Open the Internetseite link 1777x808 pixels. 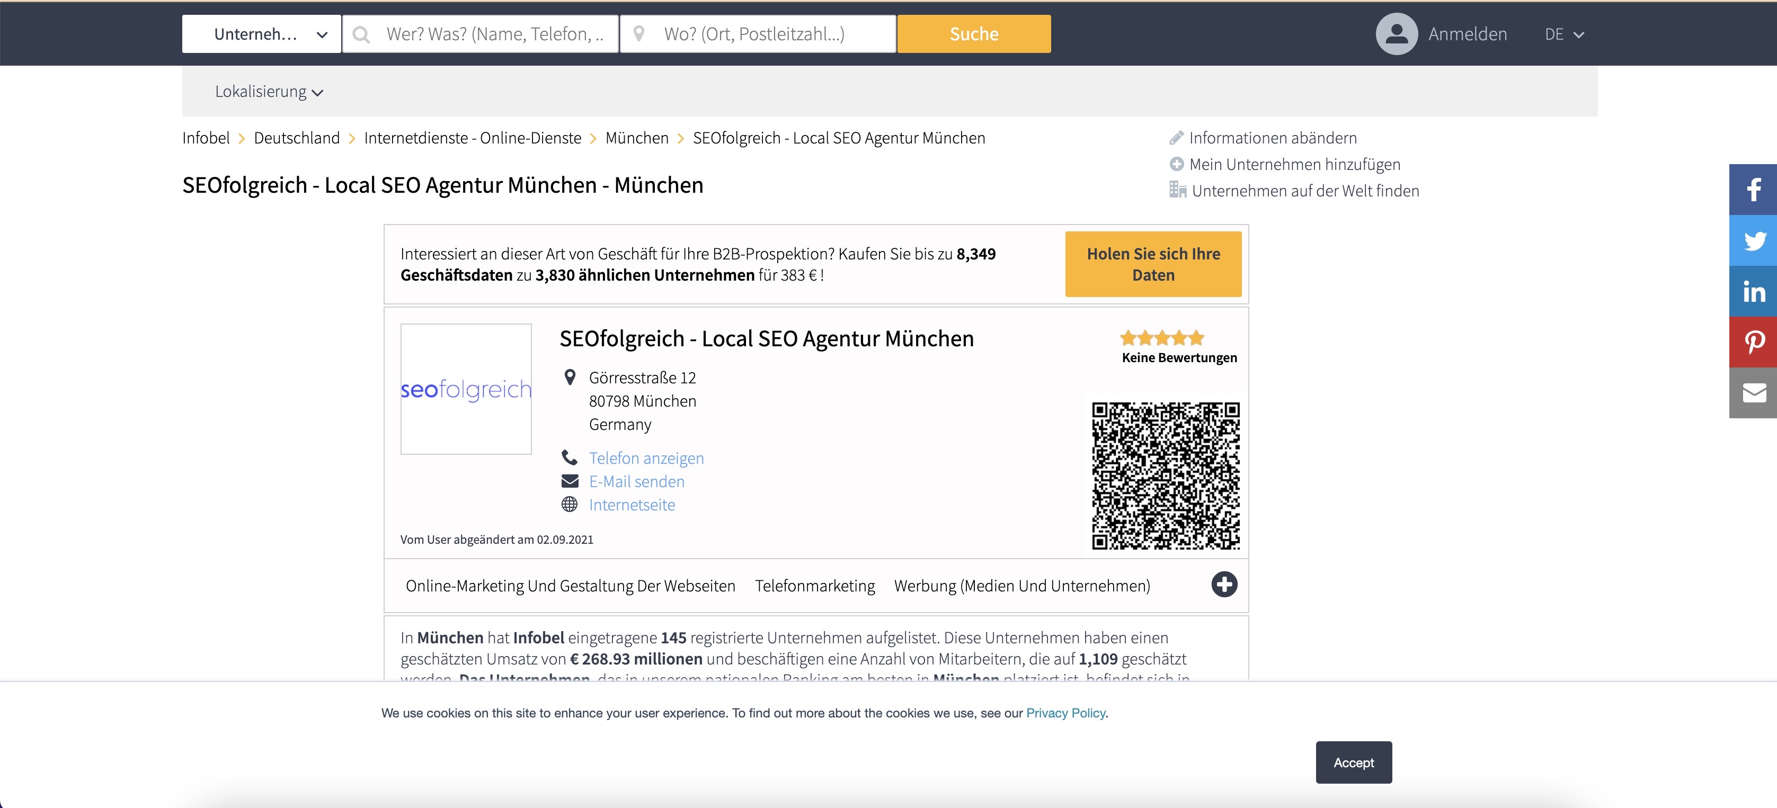tap(631, 505)
